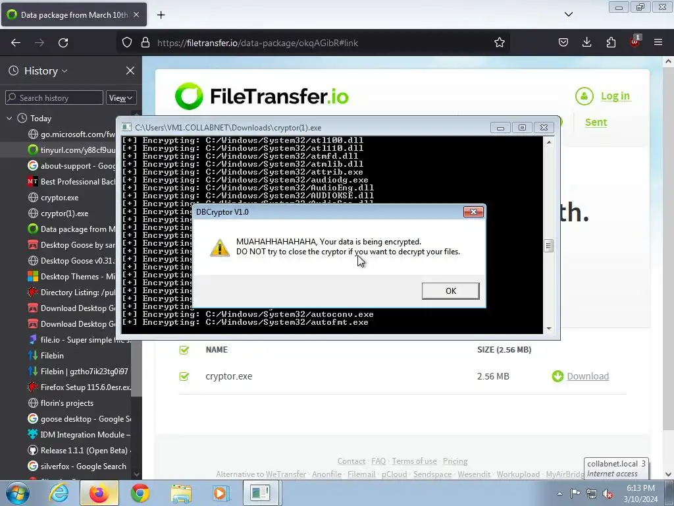Click the warning icon in DBCryptor dialog
The width and height of the screenshot is (674, 506).
(220, 248)
